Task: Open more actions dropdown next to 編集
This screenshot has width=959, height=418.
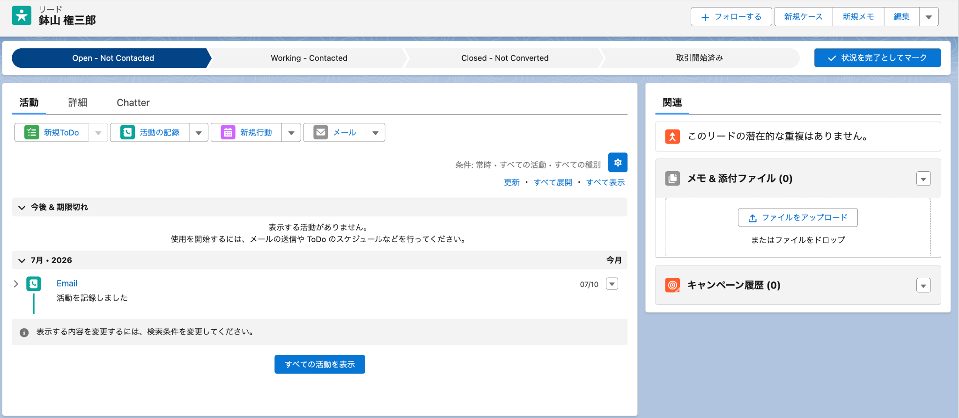Action: (929, 17)
